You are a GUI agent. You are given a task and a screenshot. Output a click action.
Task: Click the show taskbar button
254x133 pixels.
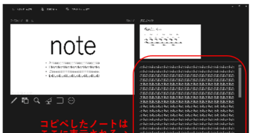(x=22, y=9)
